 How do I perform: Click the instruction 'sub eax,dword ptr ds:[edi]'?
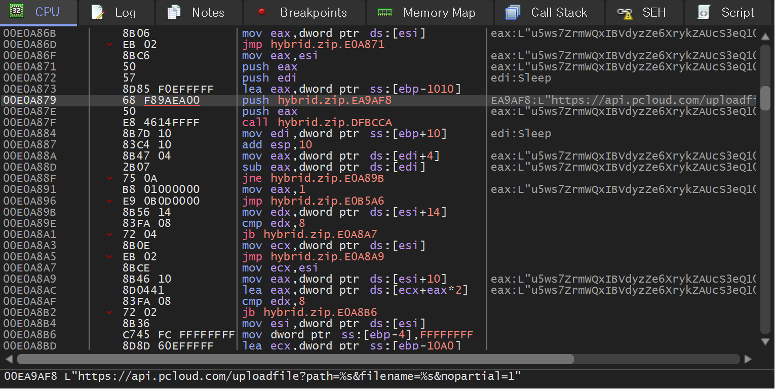point(334,167)
